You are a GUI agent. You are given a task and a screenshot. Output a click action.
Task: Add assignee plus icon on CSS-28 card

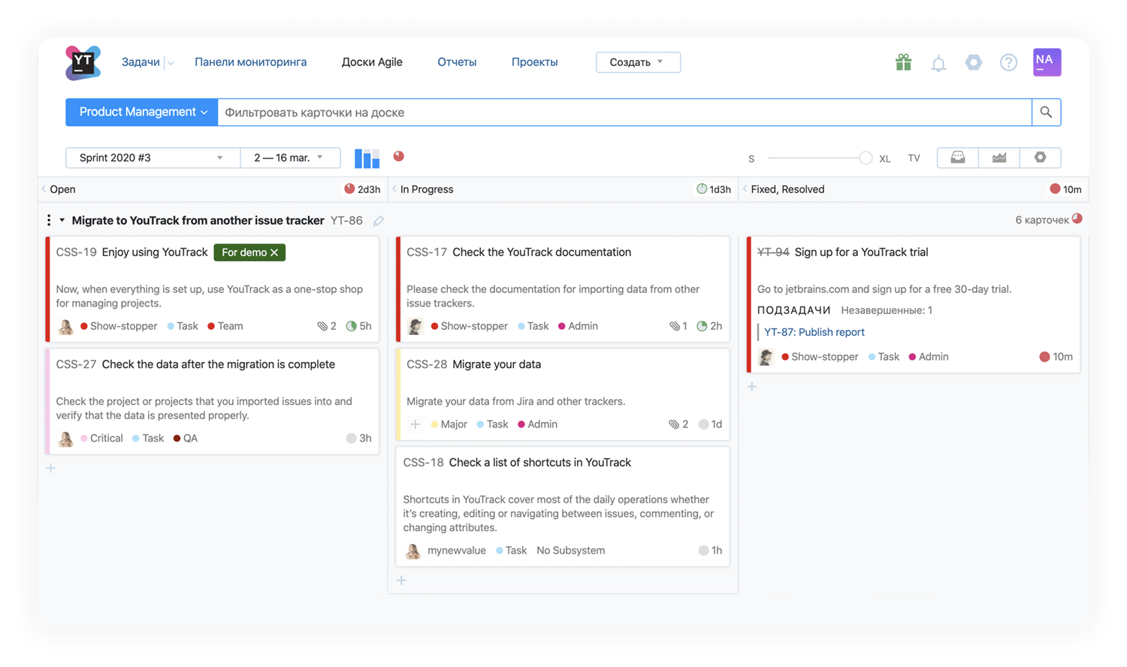(x=415, y=424)
